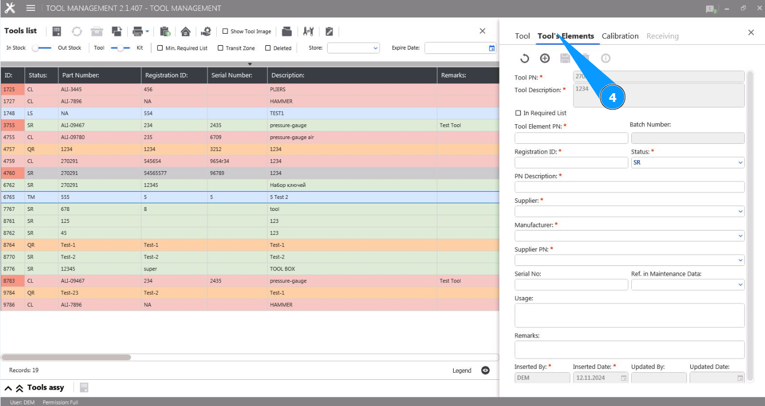
Task: Click the add new element plus icon
Action: click(x=544, y=58)
